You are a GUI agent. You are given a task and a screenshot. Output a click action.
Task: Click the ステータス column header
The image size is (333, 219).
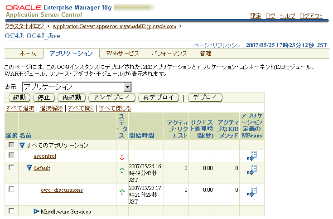pyautogui.click(x=122, y=126)
